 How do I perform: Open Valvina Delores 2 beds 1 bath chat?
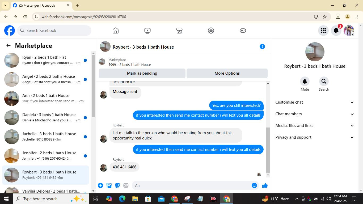(46, 190)
